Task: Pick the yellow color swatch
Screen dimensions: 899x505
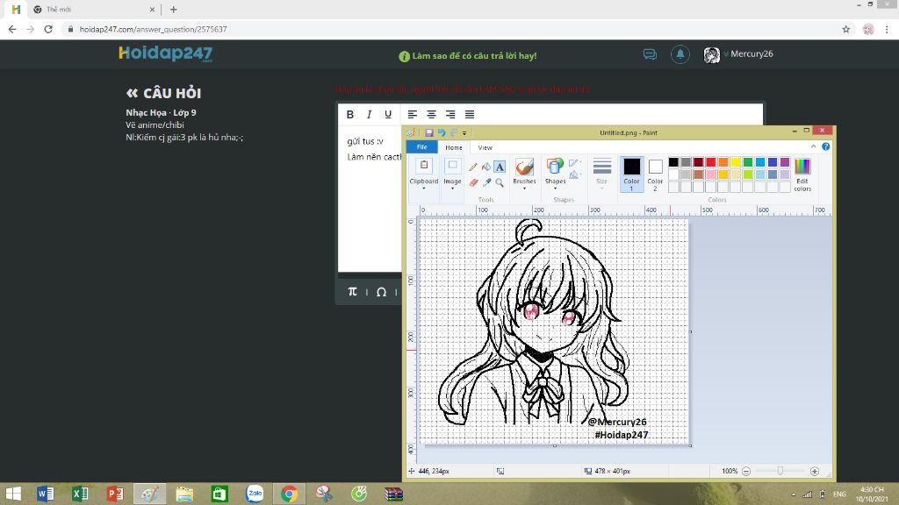Action: coord(736,162)
